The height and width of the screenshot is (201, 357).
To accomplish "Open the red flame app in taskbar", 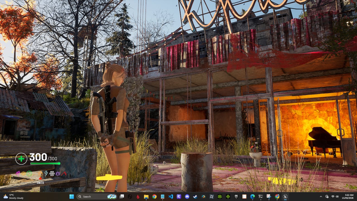I will click(138, 197).
